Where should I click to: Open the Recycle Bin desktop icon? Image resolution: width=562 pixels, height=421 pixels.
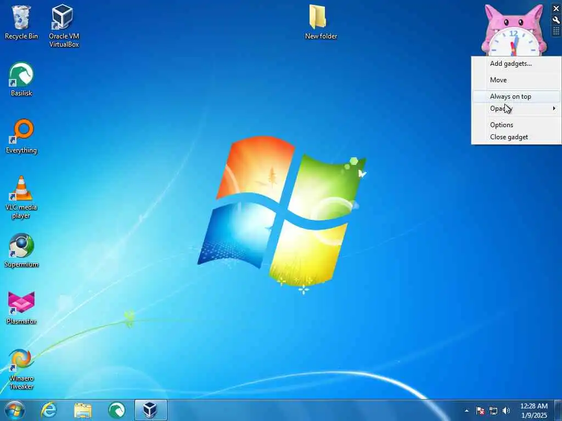pos(21,21)
